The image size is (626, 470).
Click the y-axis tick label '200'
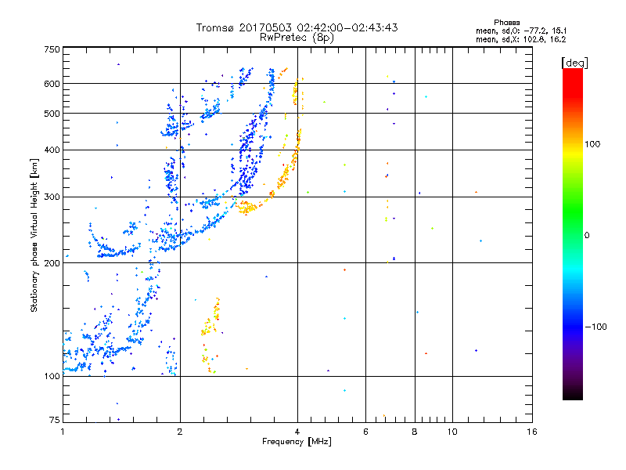(52, 263)
